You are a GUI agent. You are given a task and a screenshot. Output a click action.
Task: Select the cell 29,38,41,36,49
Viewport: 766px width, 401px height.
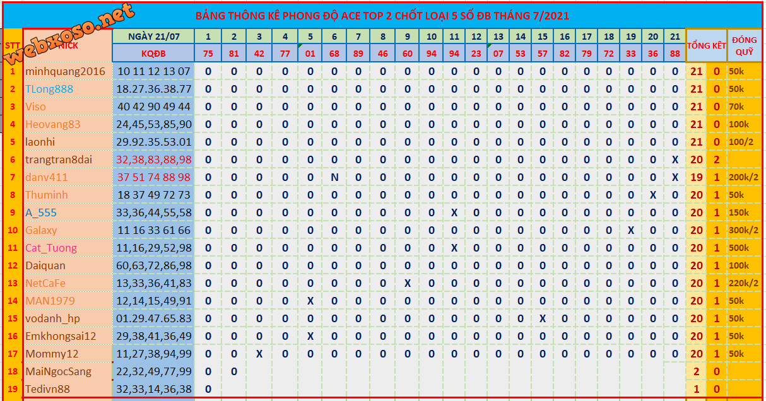pos(153,336)
